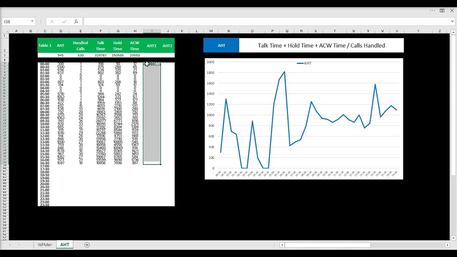This screenshot has width=457, height=257.
Task: Open Insert Function via the fx icon
Action: point(76,22)
